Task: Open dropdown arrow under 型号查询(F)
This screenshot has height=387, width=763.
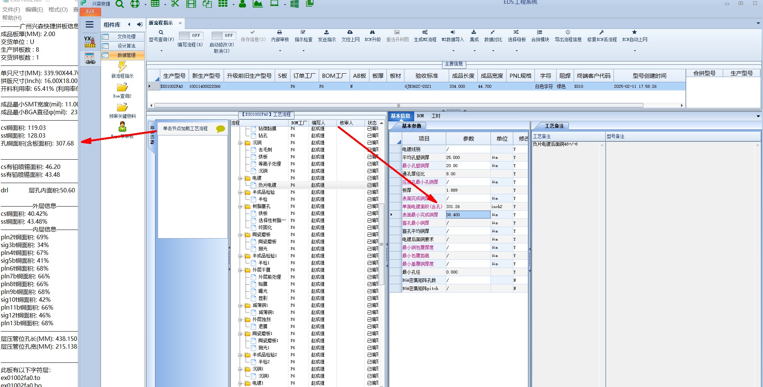Action: 161,51
